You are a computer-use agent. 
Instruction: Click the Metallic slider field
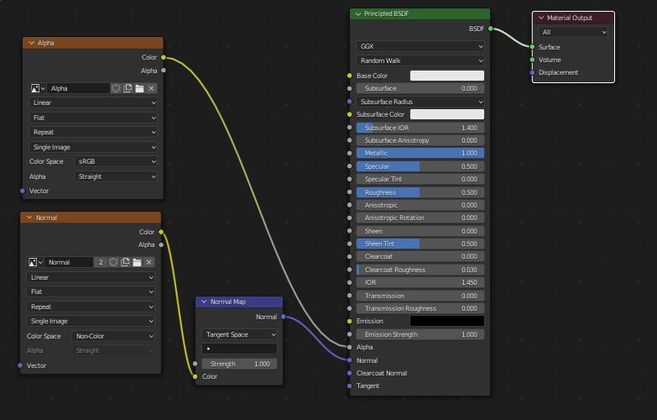(420, 153)
